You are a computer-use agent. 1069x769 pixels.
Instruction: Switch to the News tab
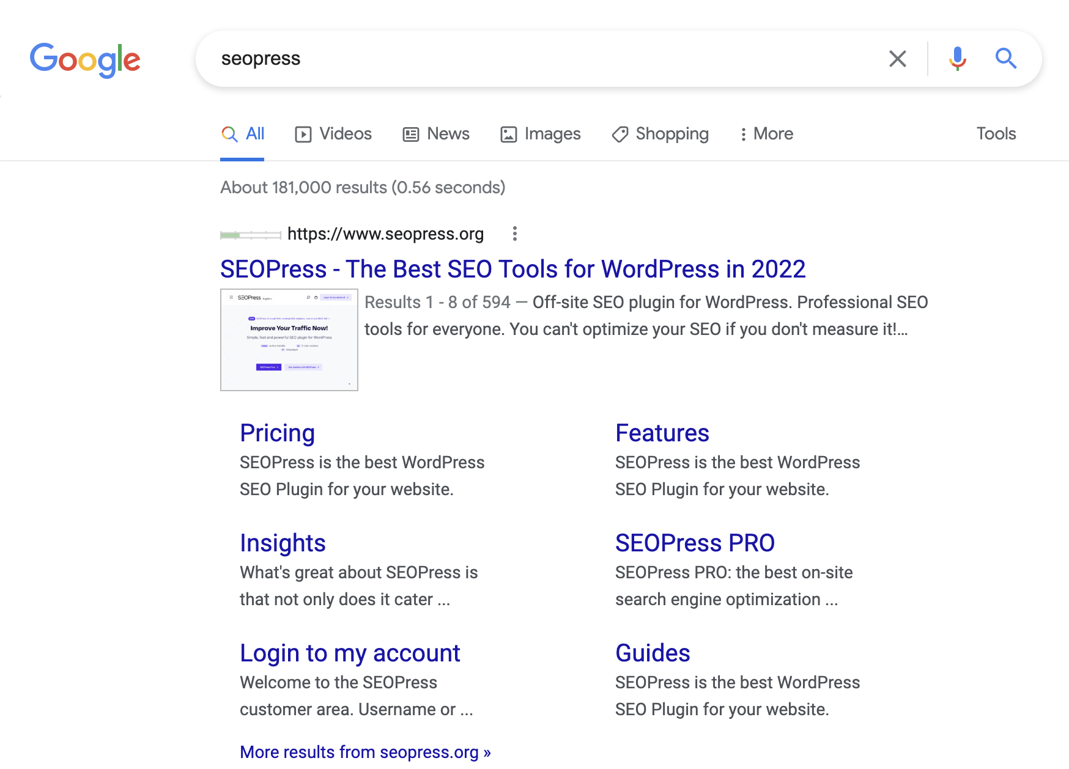pos(436,134)
